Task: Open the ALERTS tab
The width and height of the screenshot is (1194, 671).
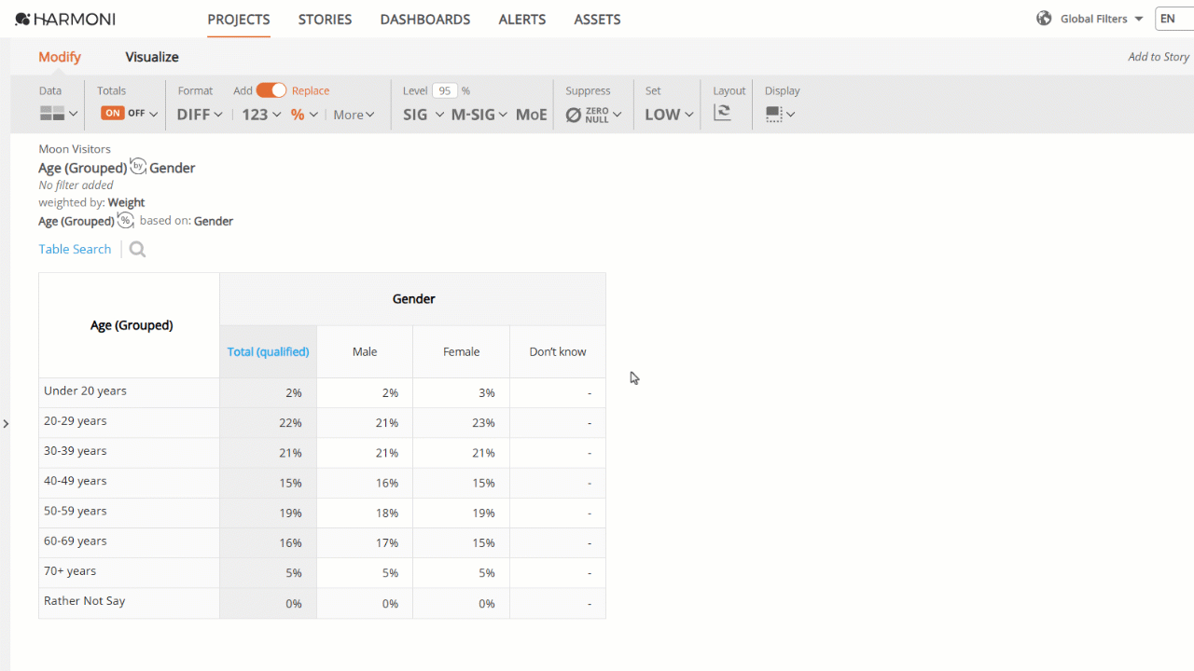Action: click(522, 19)
